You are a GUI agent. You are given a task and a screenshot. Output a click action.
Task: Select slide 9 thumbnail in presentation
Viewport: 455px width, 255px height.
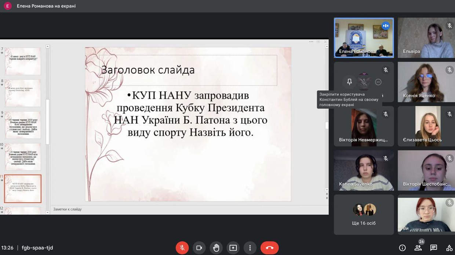23,125
